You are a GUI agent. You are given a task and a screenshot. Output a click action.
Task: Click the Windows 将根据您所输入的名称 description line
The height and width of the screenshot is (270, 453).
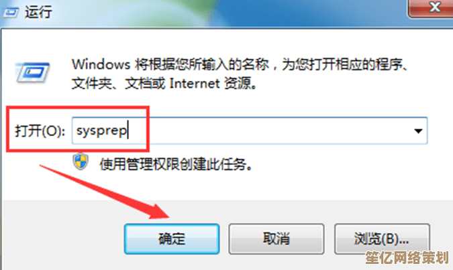pos(240,64)
